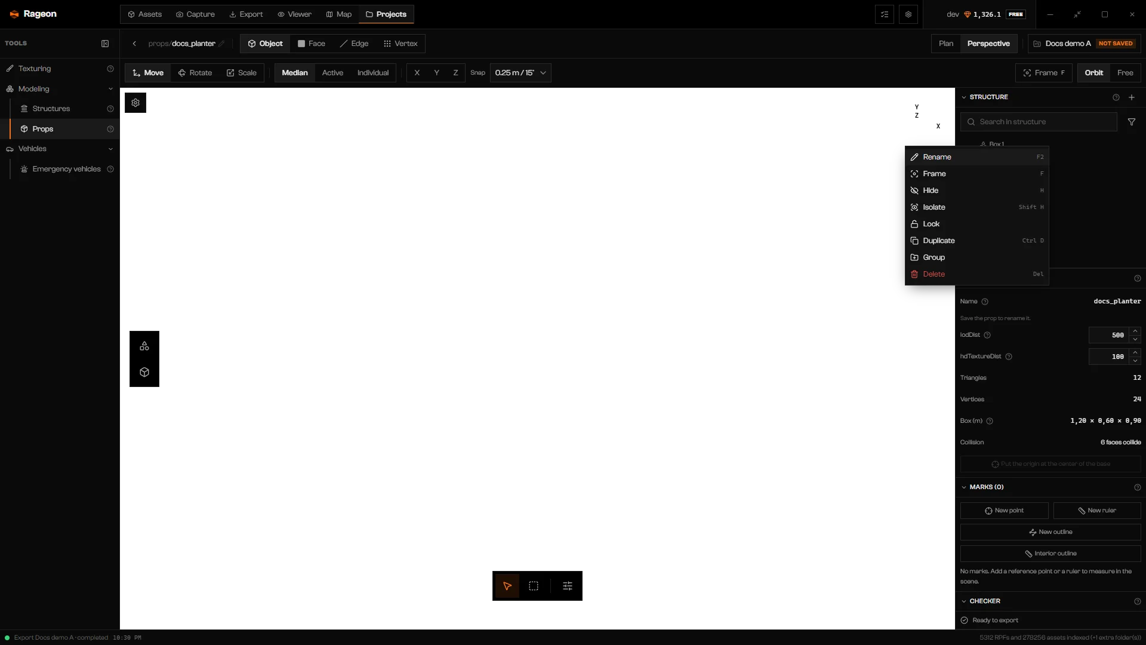1146x645 pixels.
Task: Choose Duplicate from the context menu
Action: click(x=977, y=241)
